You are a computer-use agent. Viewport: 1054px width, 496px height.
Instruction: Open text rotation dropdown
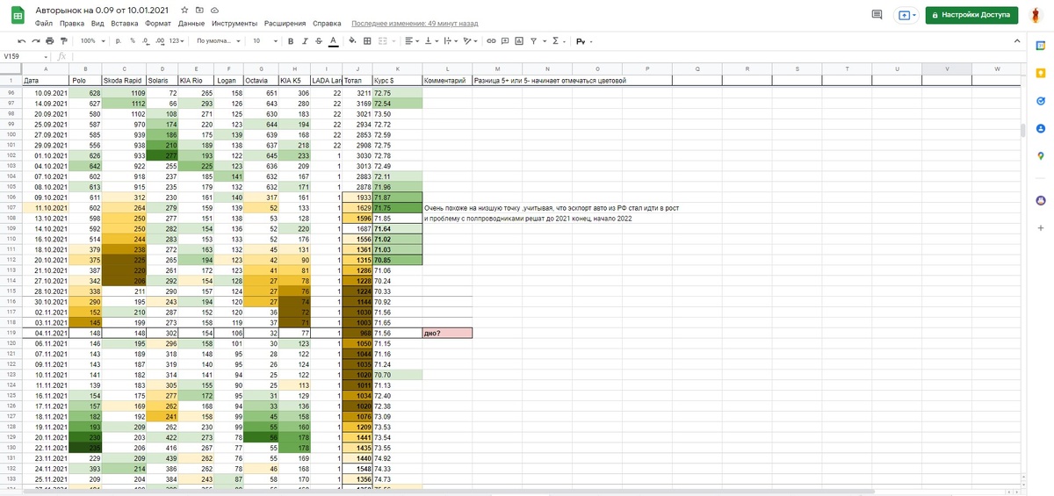point(470,40)
